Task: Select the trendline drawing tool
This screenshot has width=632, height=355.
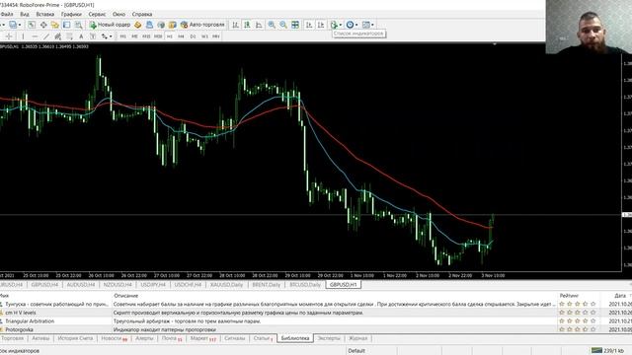Action: [x=46, y=36]
